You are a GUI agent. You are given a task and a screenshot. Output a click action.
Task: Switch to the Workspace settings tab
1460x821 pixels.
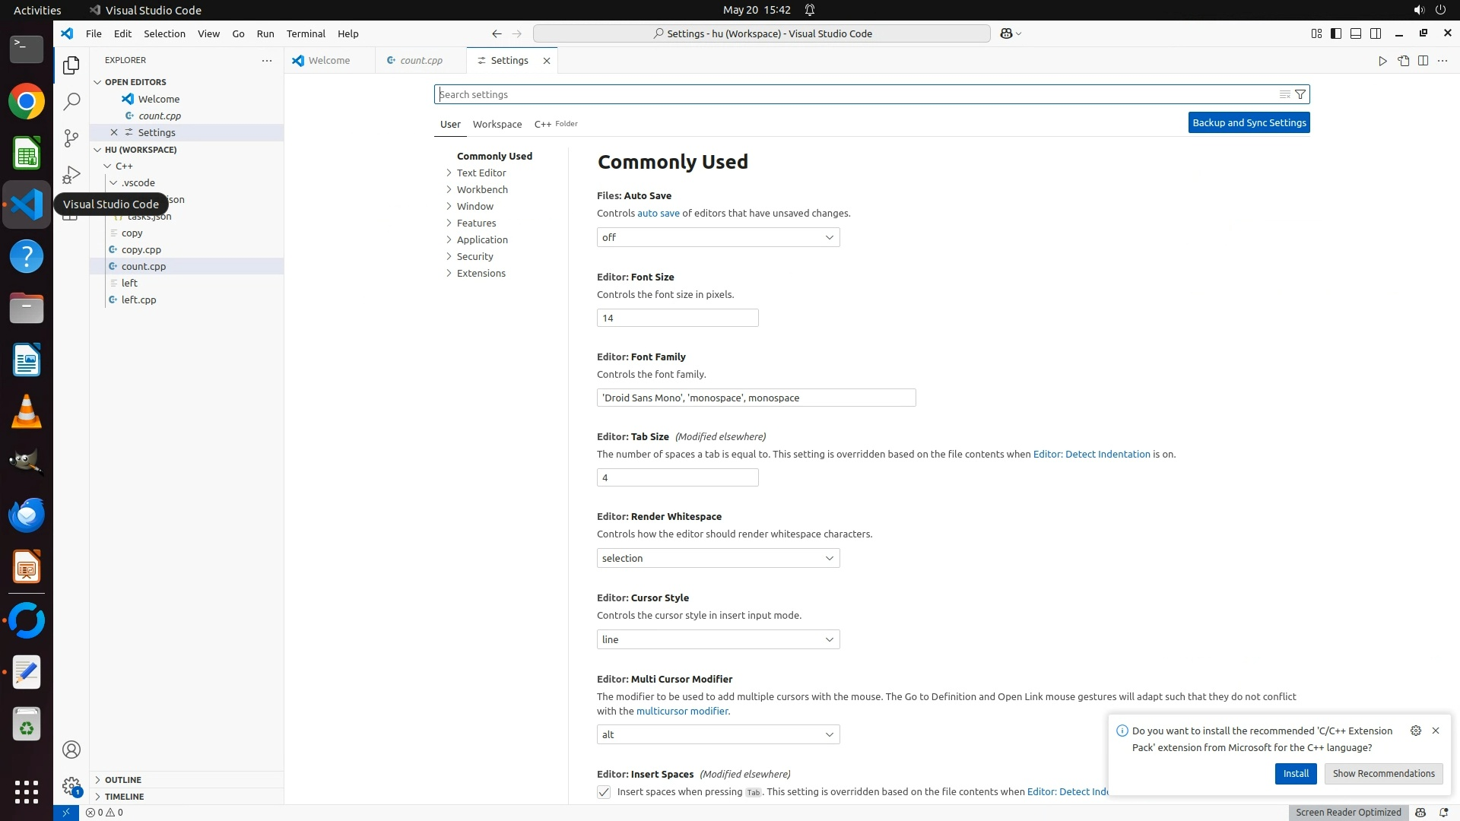pyautogui.click(x=497, y=124)
